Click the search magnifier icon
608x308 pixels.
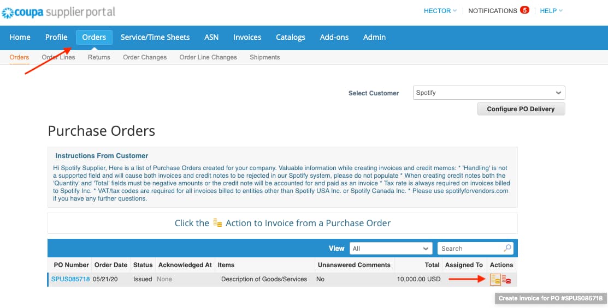click(x=507, y=248)
